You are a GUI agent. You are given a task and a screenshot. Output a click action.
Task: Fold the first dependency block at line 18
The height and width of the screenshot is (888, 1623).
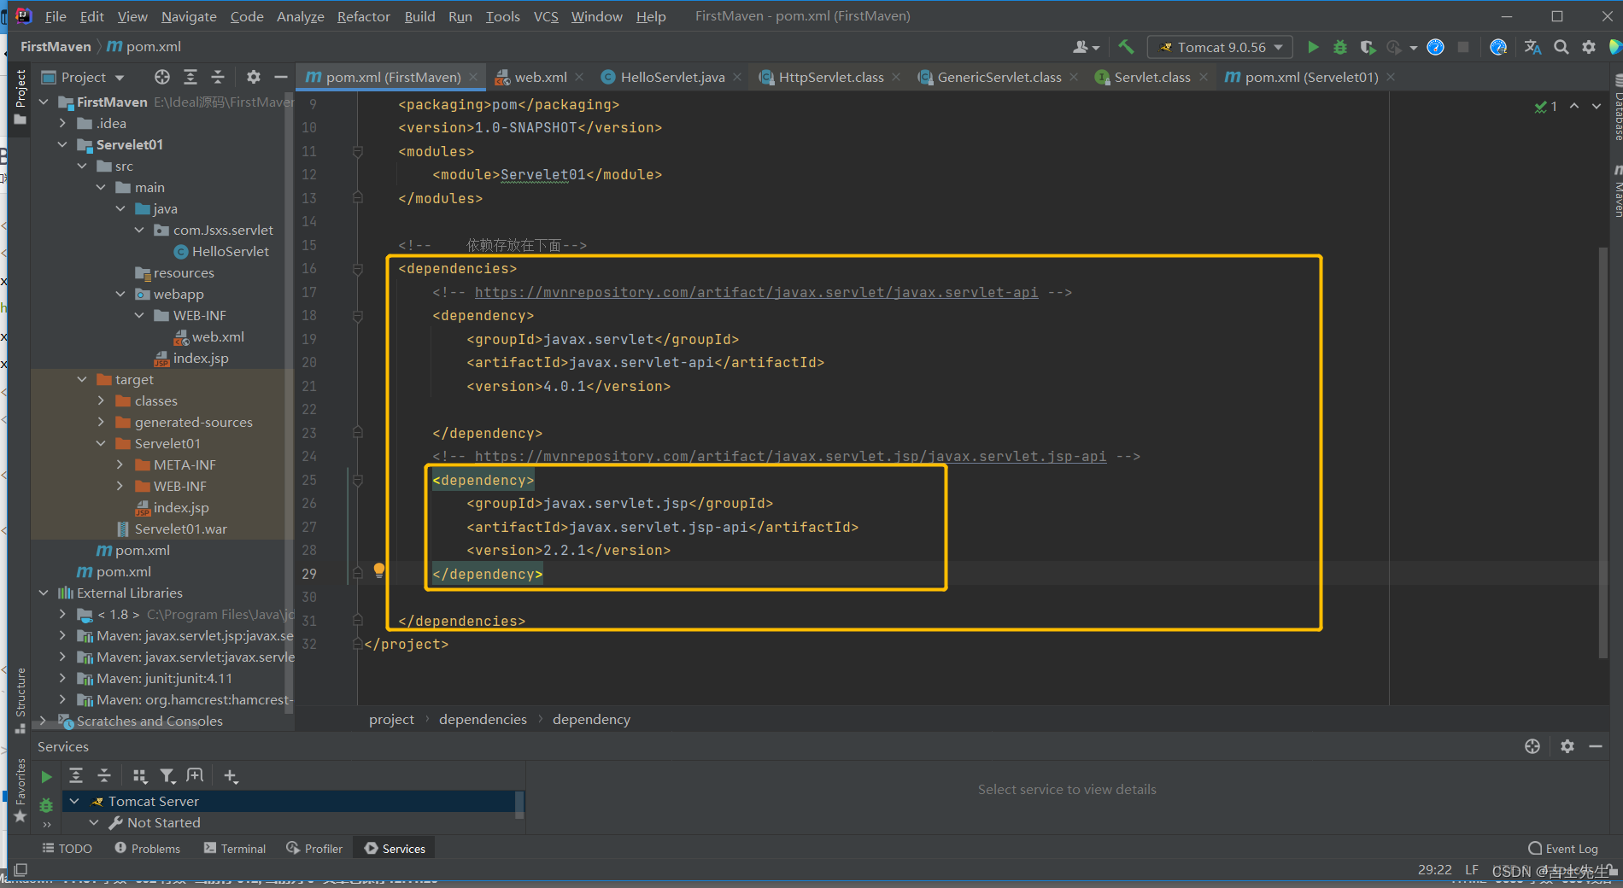point(358,316)
